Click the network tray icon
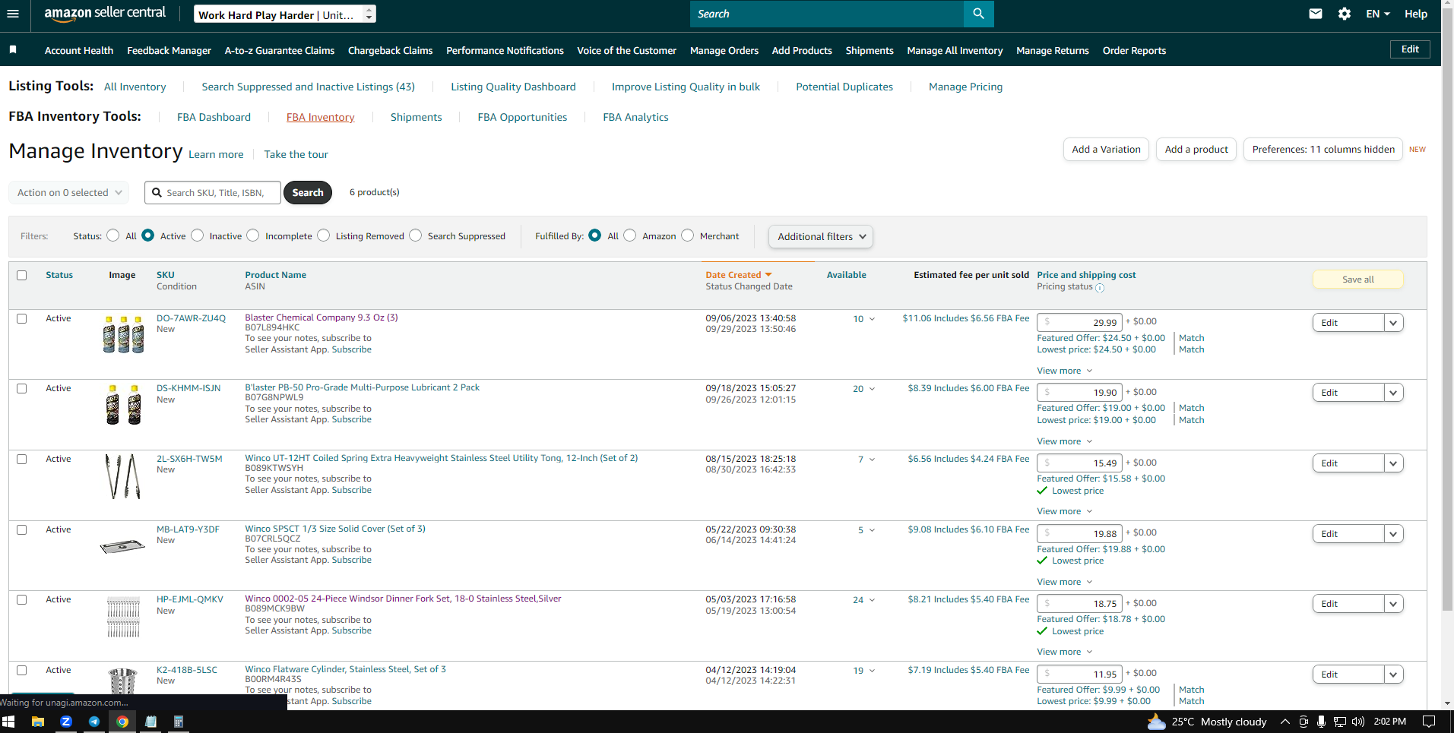The image size is (1454, 733). (x=1340, y=722)
